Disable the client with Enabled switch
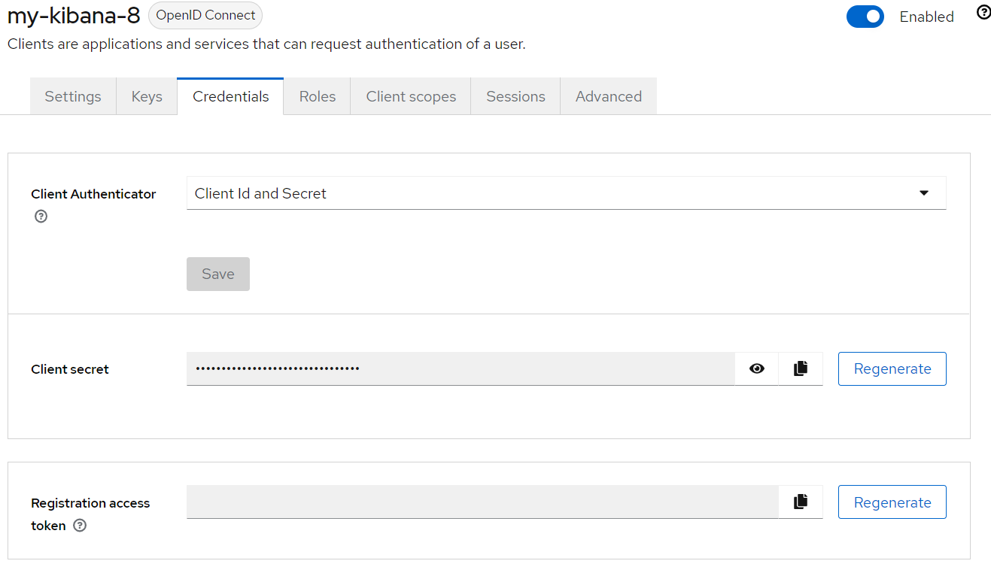Screen dimensions: 991x576 [x=865, y=17]
